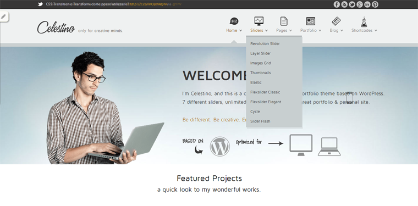Screen dimensions: 418x206
Task: Click the Celestino logo
Action: (x=56, y=27)
